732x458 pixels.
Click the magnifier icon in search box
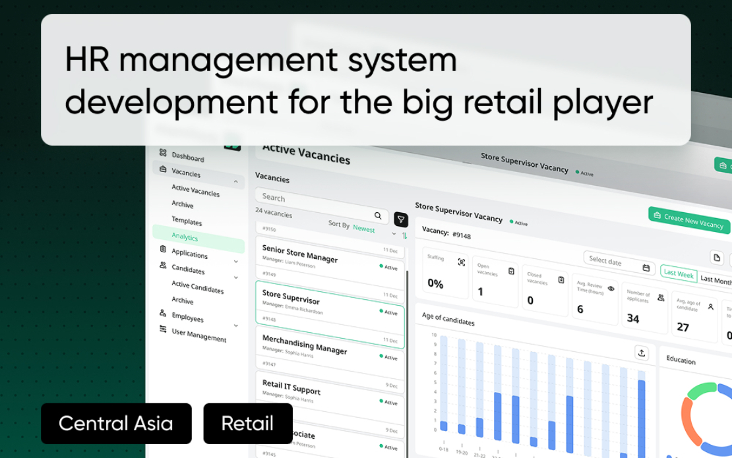[x=378, y=215]
